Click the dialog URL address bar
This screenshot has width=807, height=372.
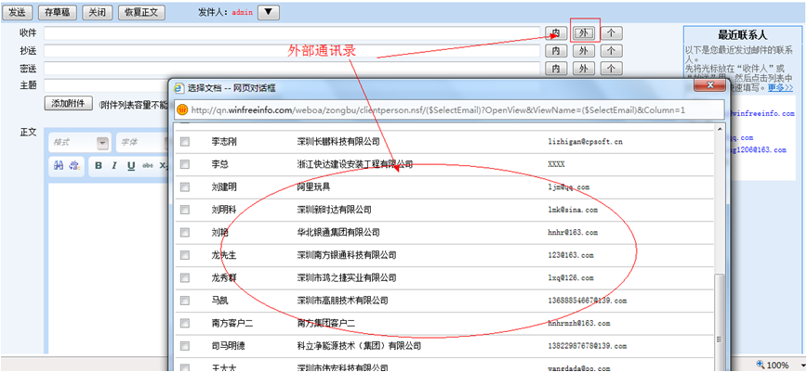pyautogui.click(x=449, y=110)
